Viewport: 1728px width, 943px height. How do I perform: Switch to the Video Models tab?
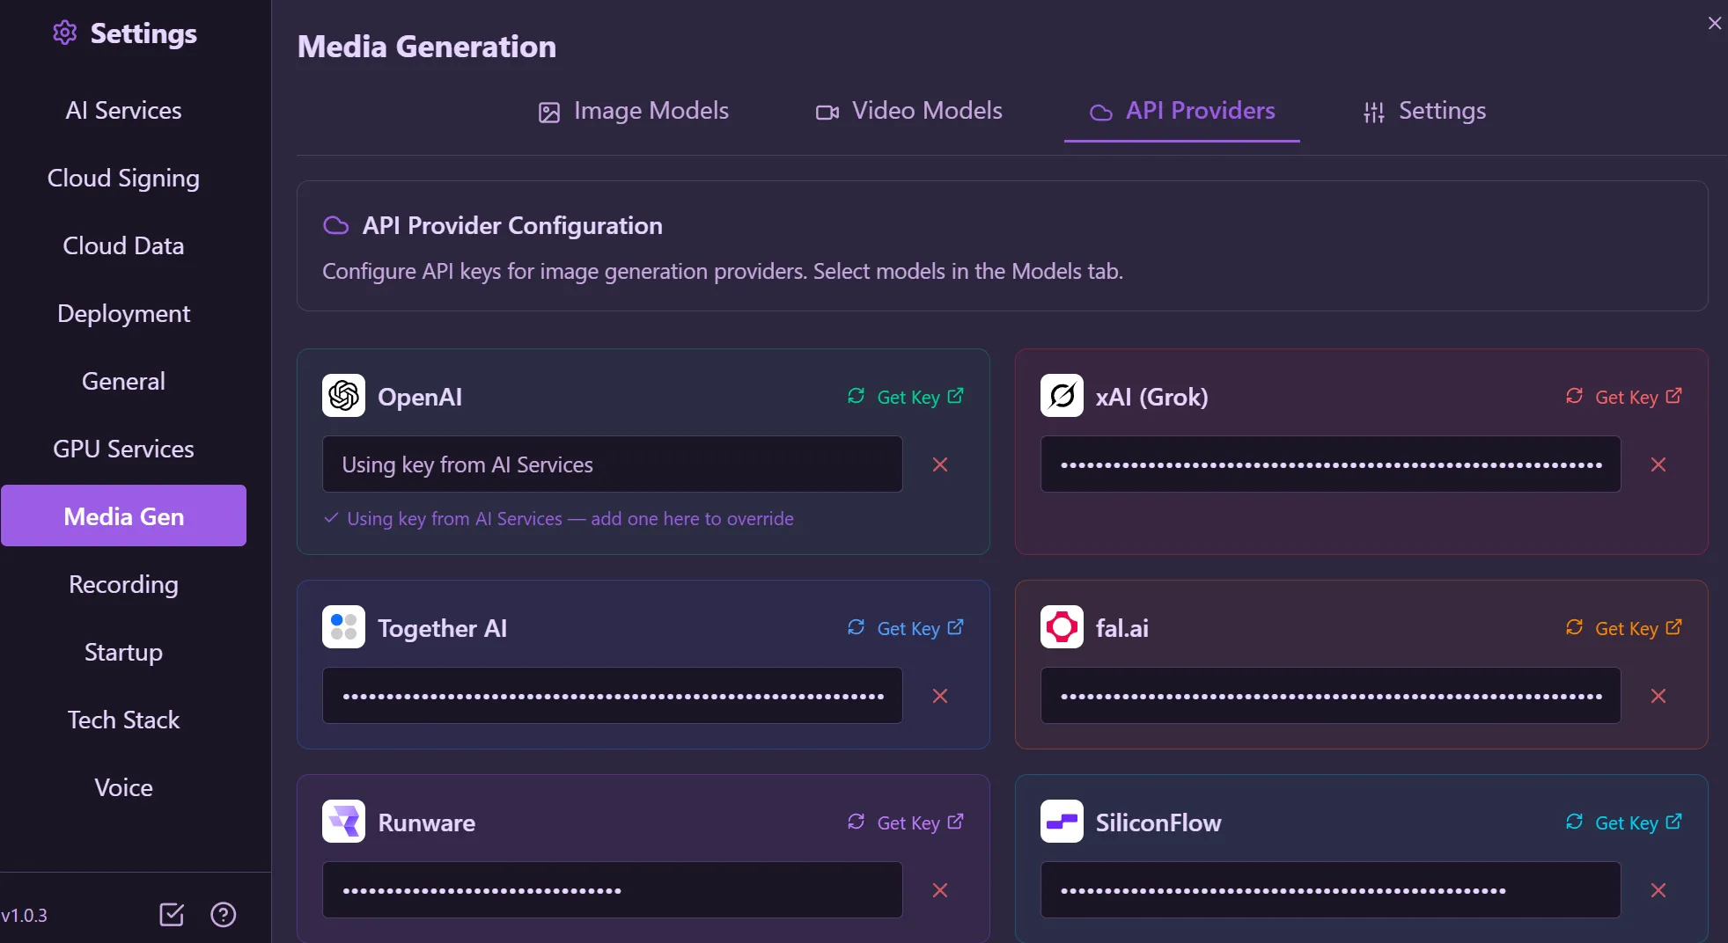click(x=908, y=111)
